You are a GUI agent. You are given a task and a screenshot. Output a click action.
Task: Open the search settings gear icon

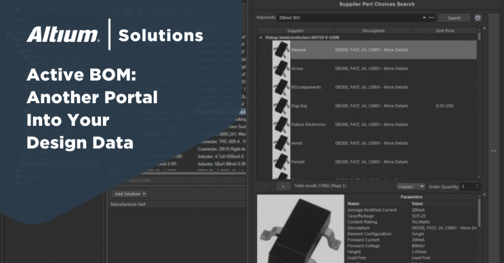tap(478, 18)
